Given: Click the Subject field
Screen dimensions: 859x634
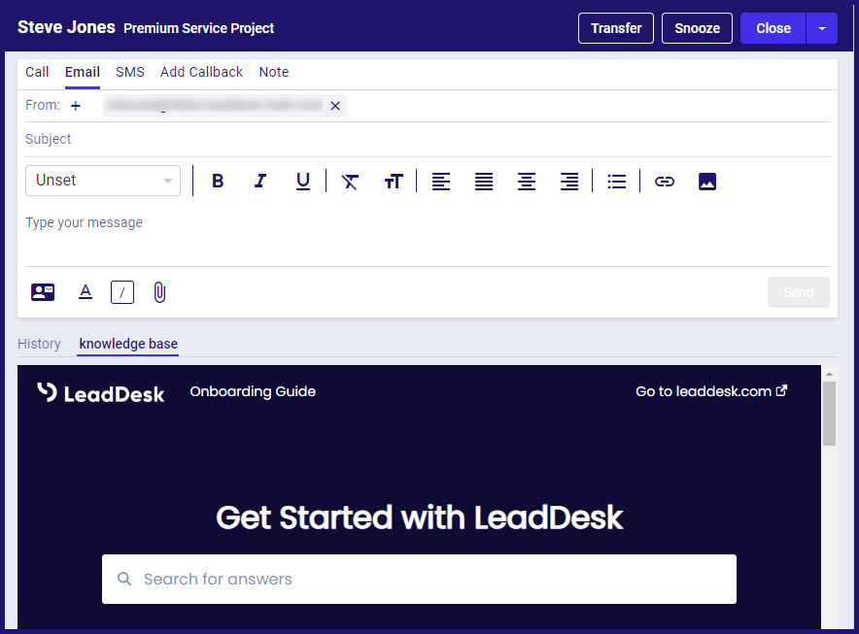Looking at the screenshot, I should click(x=428, y=139).
